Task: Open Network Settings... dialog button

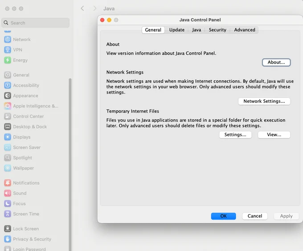Action: 264,101
